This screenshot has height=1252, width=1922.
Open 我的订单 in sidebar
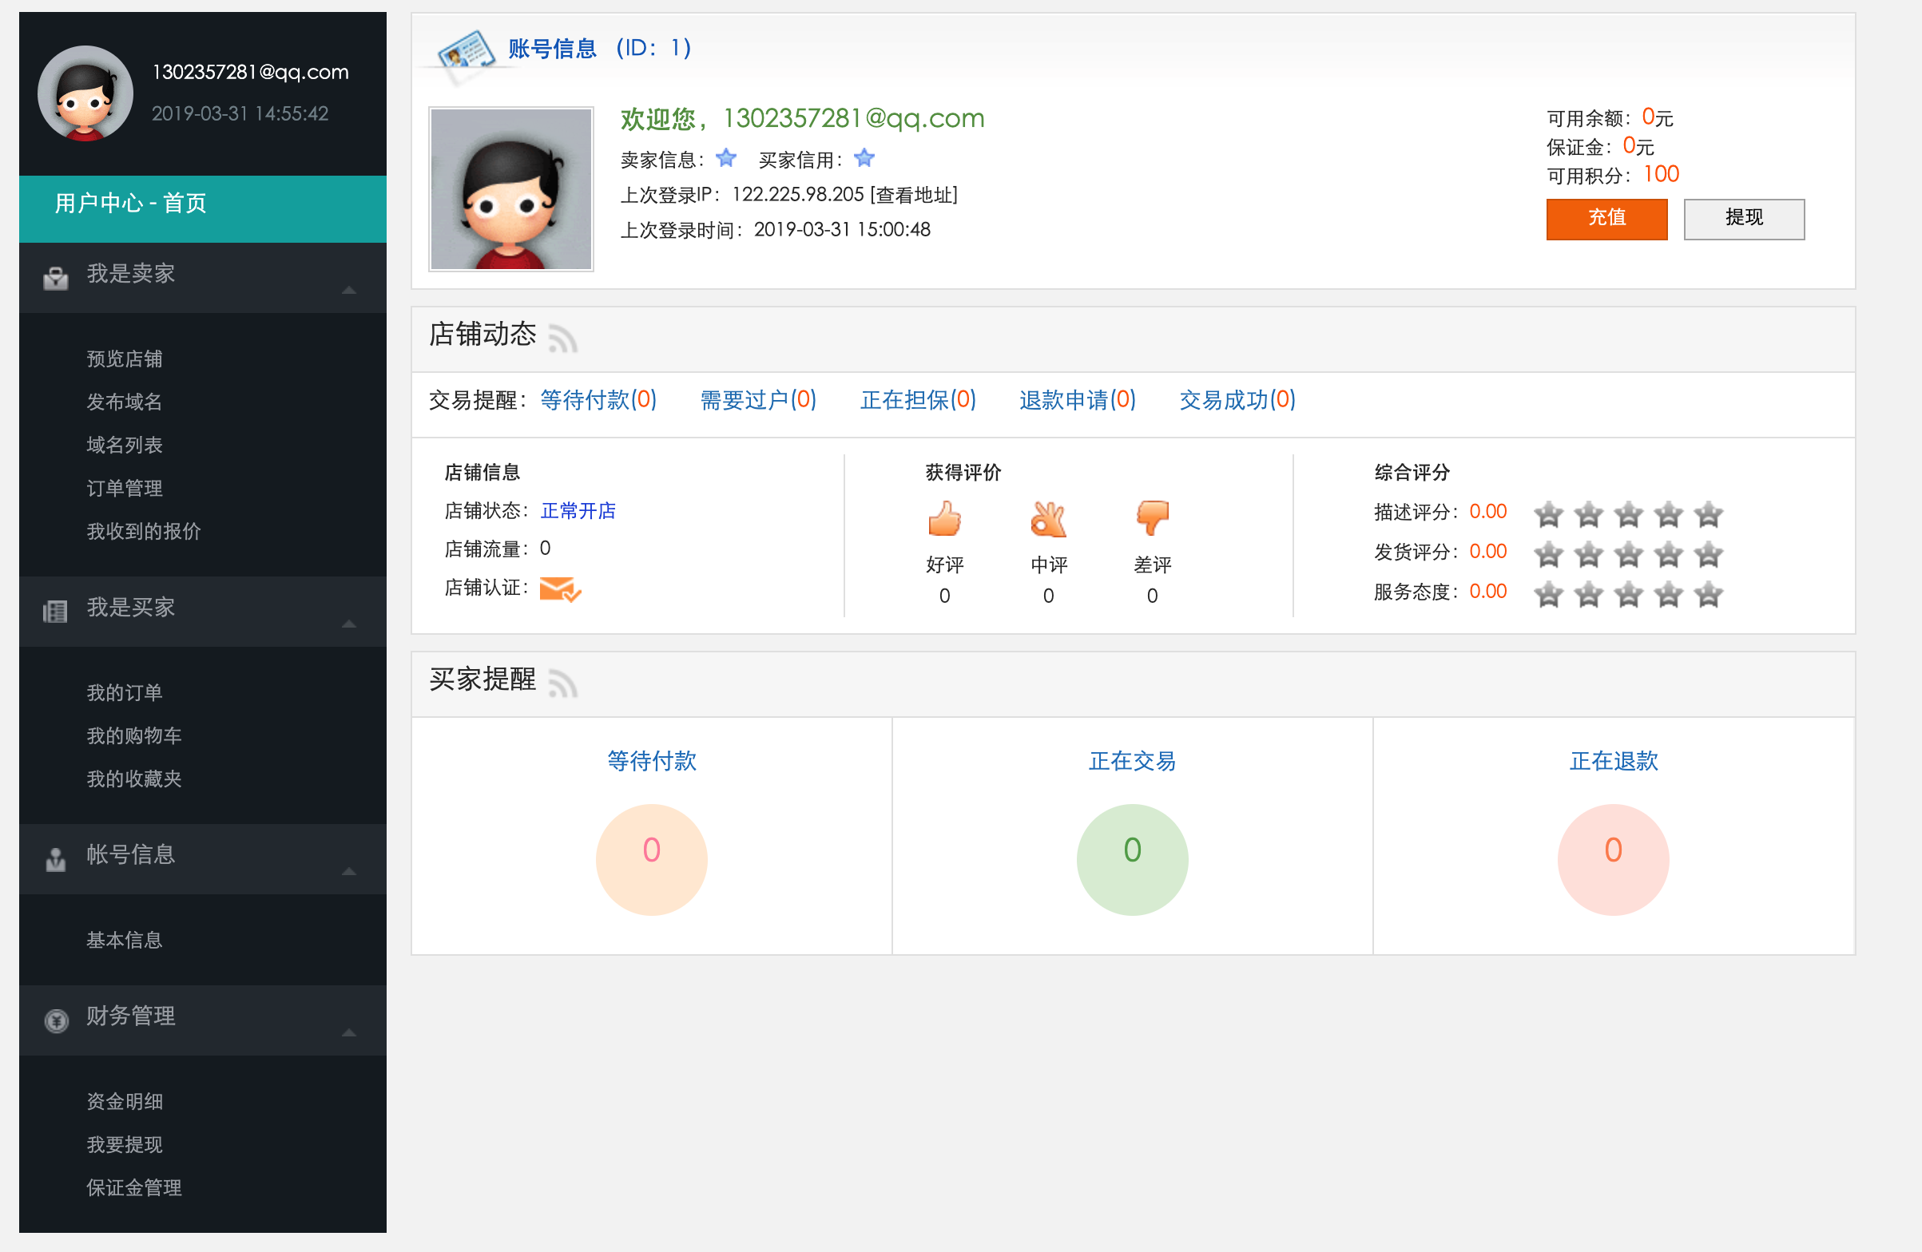click(125, 692)
